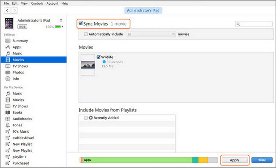This screenshot has height=168, width=276.
Task: Open the Account menu
Action: (x=52, y=3)
